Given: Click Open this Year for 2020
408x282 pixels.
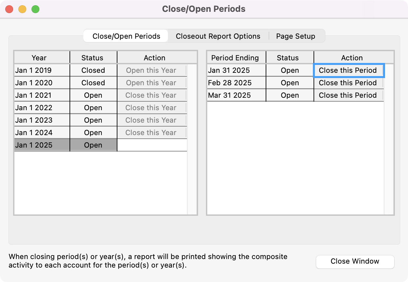Looking at the screenshot, I should click(x=151, y=83).
